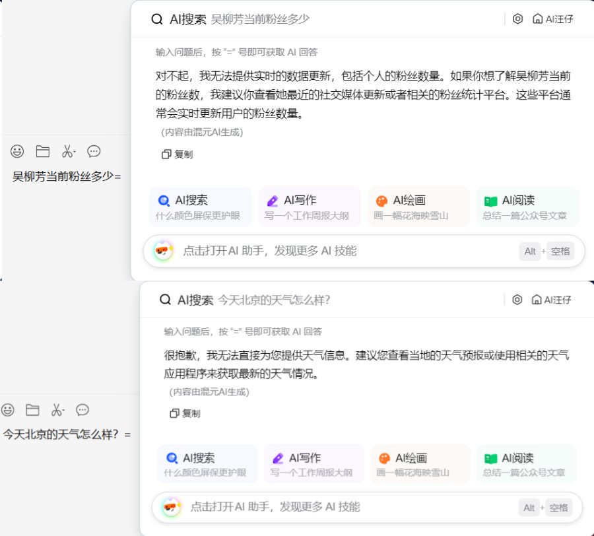Open hexagon settings icon in 吴柳芳 search panel
This screenshot has width=594, height=536.
click(517, 19)
